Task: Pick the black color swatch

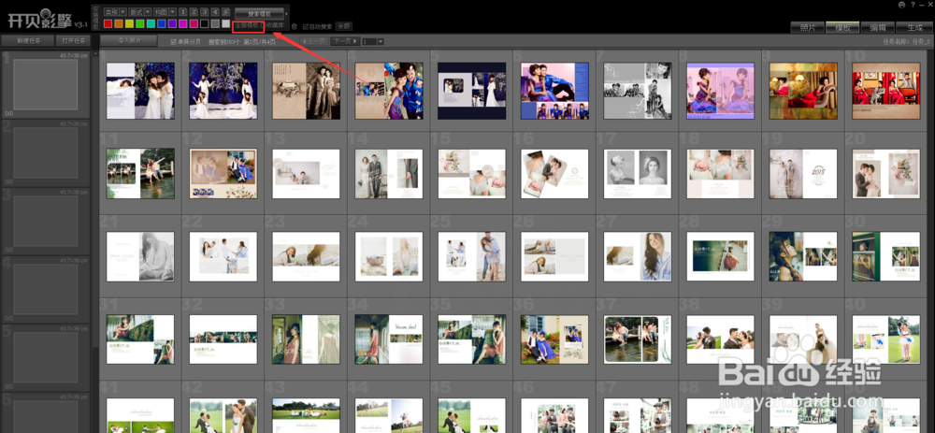Action: (205, 24)
